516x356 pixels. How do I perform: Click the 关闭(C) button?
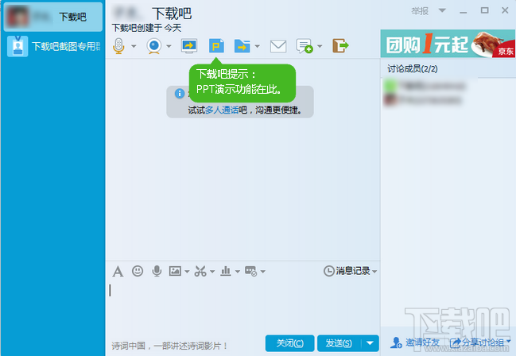(289, 343)
